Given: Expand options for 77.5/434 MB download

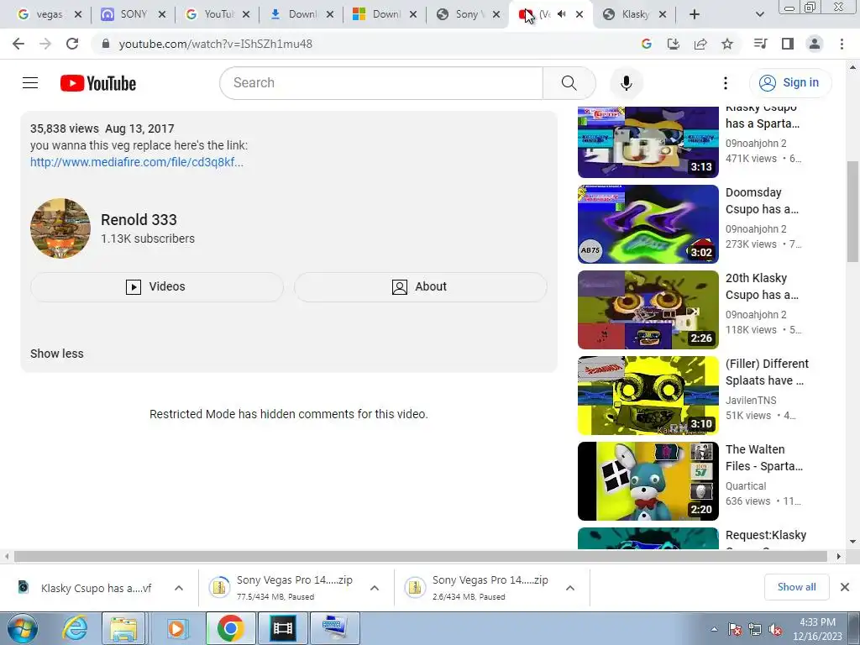Looking at the screenshot, I should point(375,588).
